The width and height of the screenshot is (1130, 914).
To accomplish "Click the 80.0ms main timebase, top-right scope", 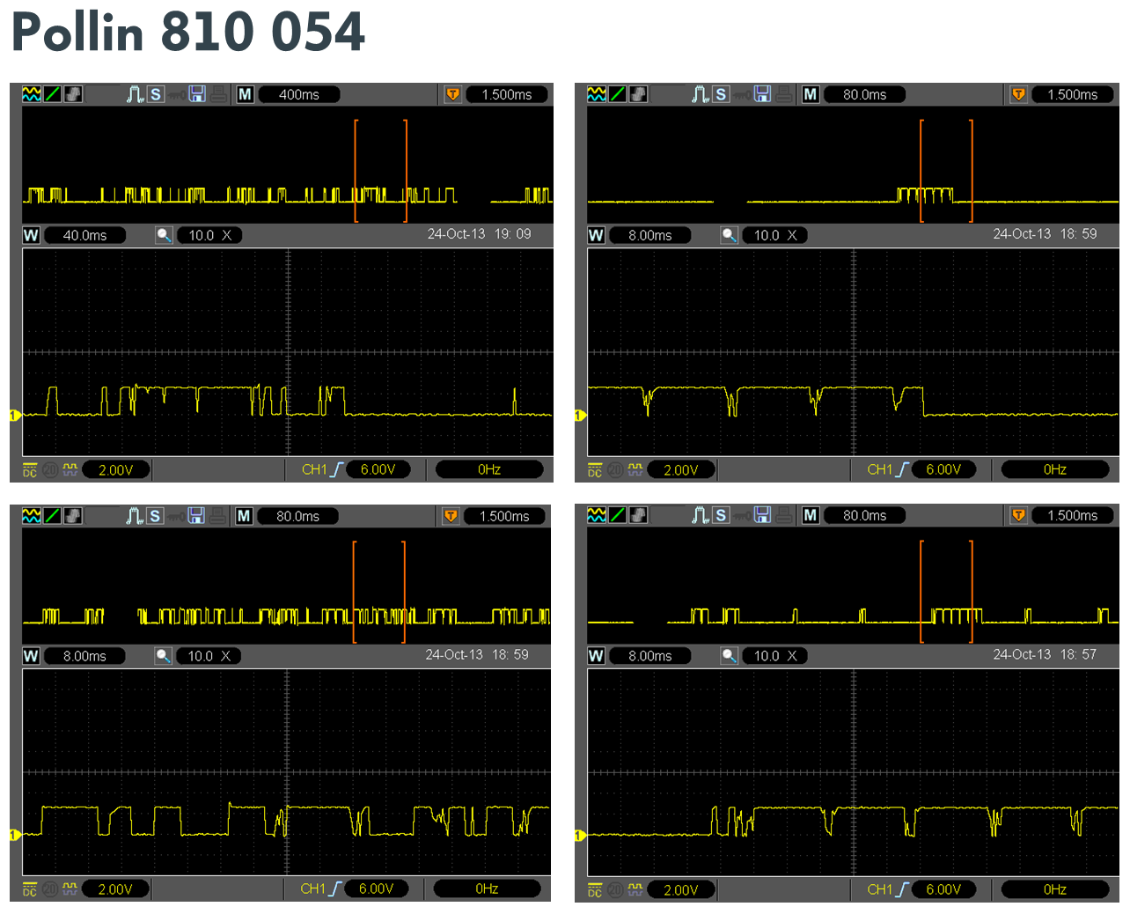I will [865, 94].
